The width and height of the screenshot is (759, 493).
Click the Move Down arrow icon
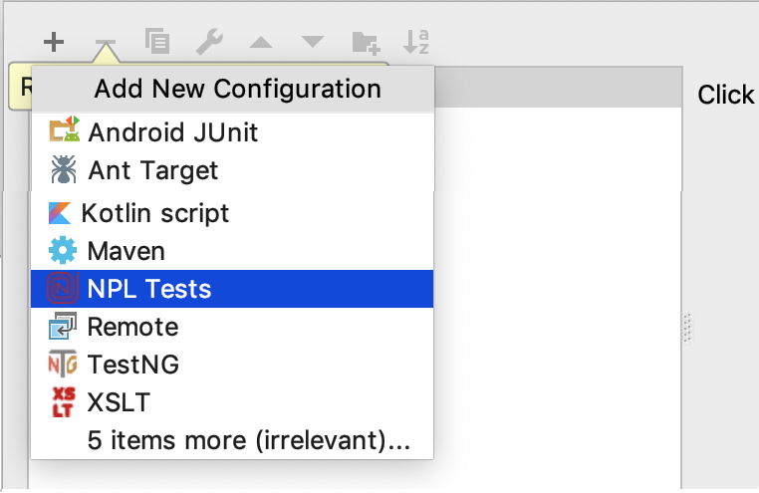(313, 43)
